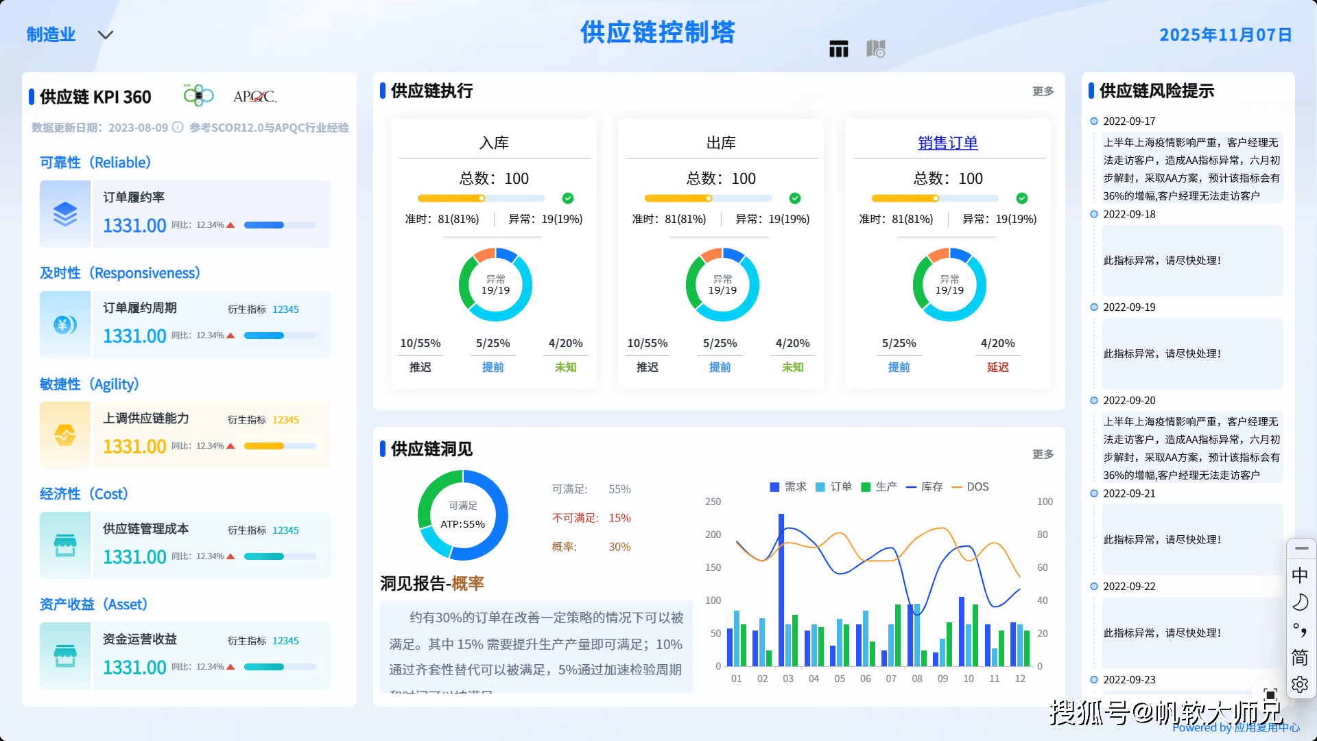Click the 上调供应链能力 orange icon
The image size is (1317, 741).
[65, 435]
